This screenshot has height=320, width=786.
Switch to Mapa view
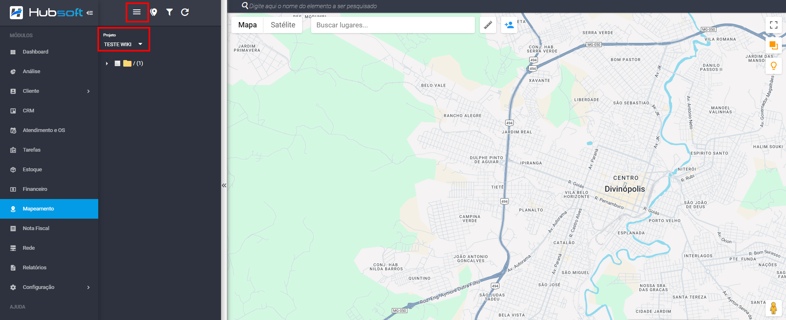pos(247,25)
